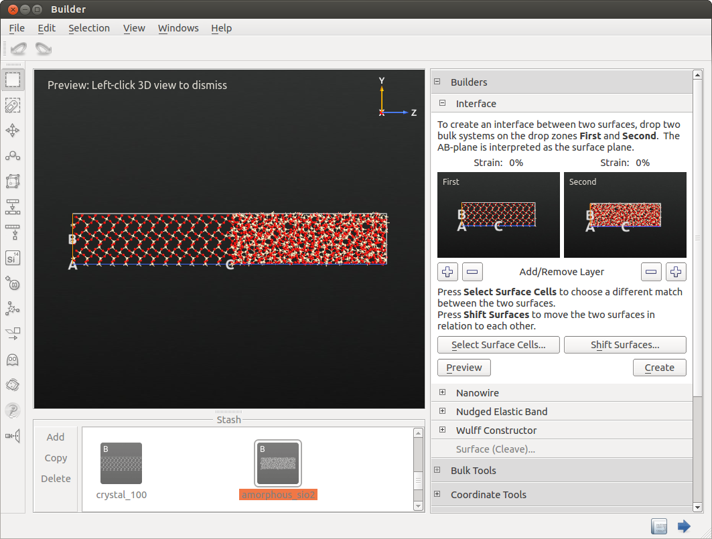712x539 pixels.
Task: Click the stash scroll-up arrow
Action: 418,433
